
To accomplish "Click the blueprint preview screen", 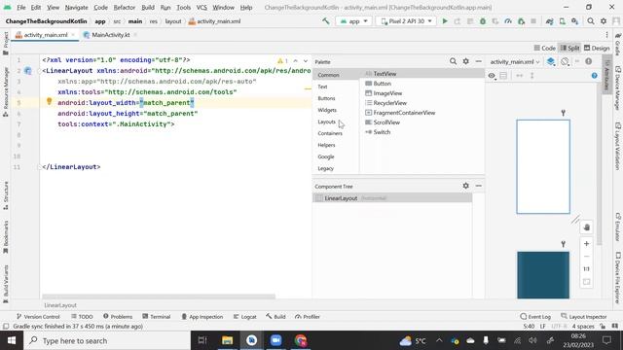I will coord(543,275).
